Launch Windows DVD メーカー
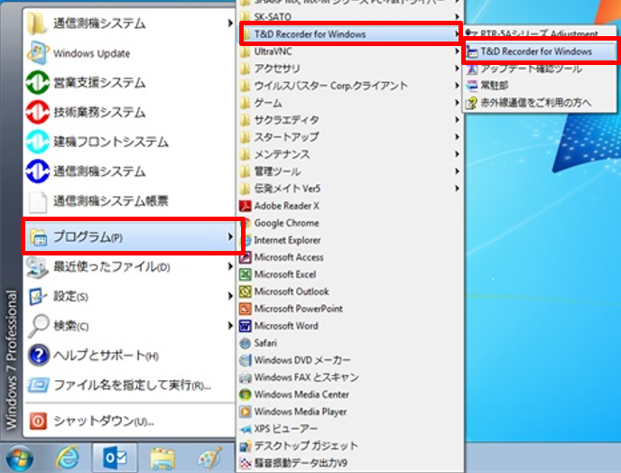 pyautogui.click(x=350, y=360)
